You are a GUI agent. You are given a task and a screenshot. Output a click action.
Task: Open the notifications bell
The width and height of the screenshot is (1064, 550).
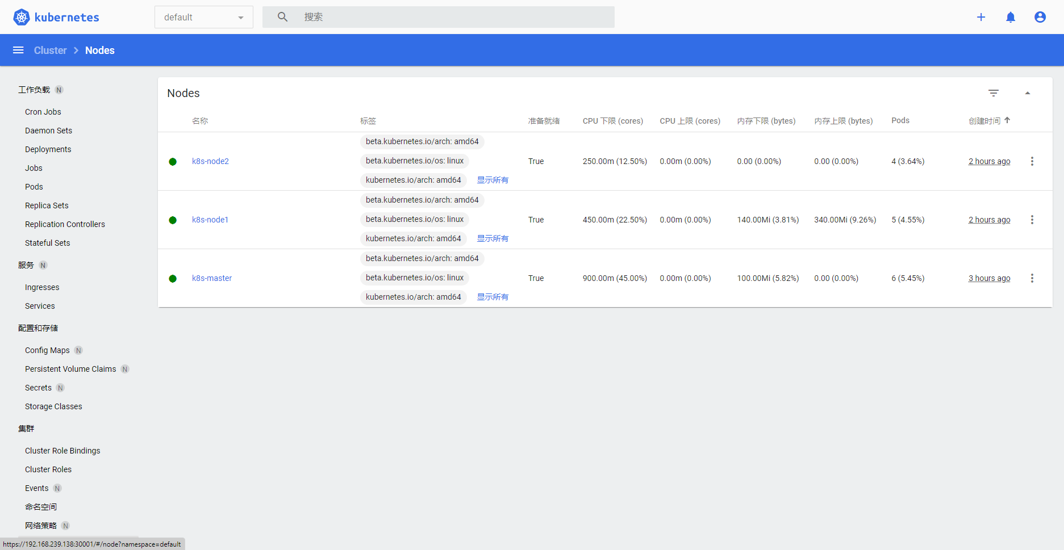coord(1011,17)
